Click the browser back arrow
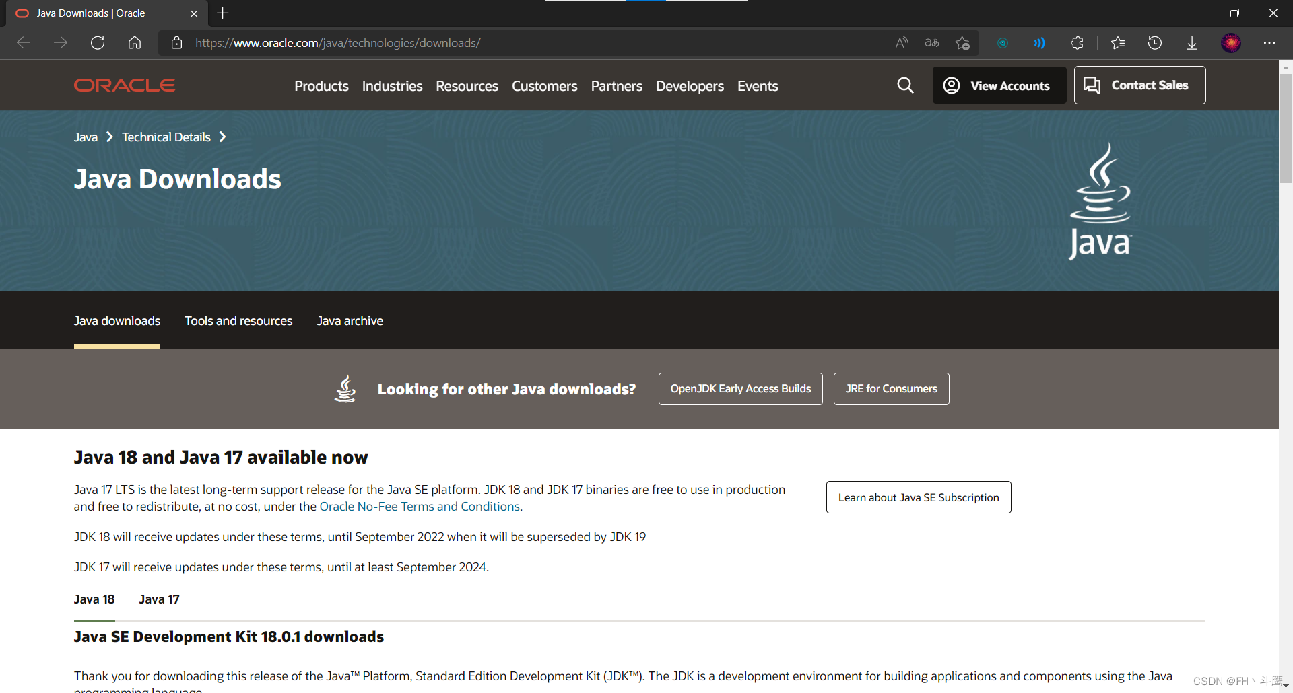 (x=24, y=43)
